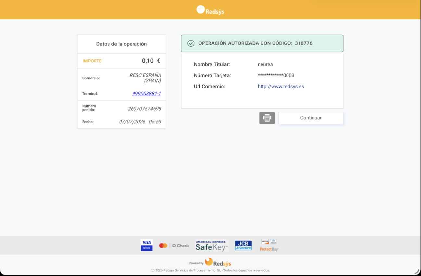The image size is (421, 276).
Task: Click masked card number ending 0003
Action: pyautogui.click(x=276, y=75)
